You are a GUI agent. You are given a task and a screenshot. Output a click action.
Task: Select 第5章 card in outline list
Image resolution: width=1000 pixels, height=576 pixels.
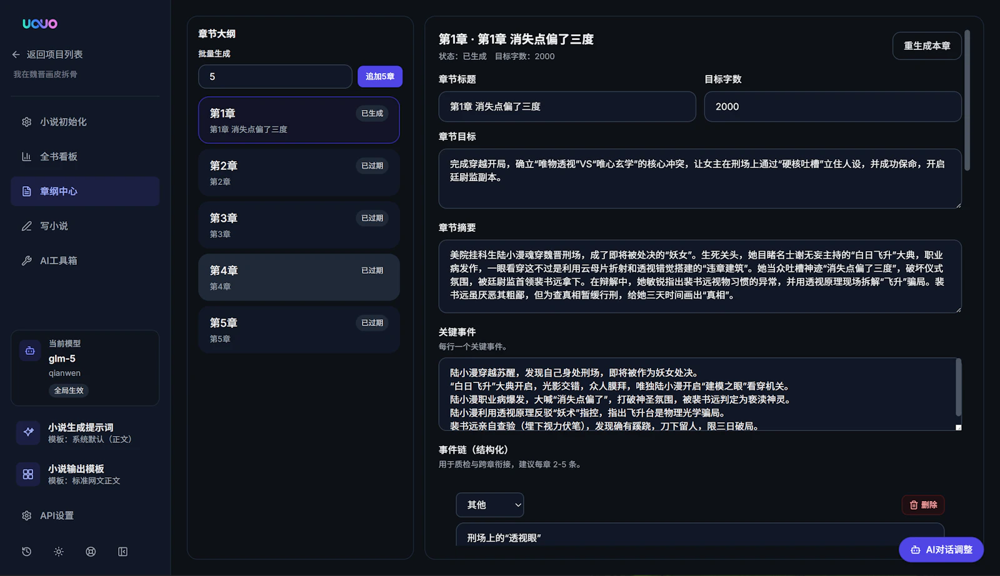coord(299,330)
